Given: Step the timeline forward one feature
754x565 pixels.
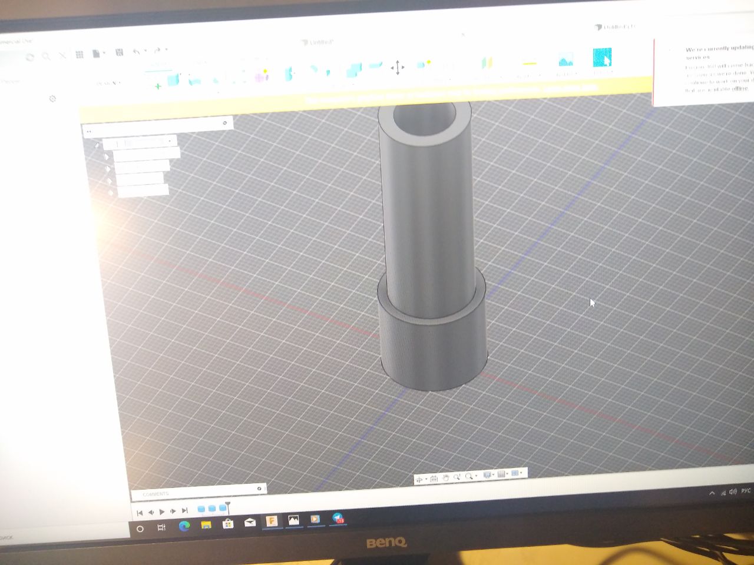Looking at the screenshot, I should (173, 511).
